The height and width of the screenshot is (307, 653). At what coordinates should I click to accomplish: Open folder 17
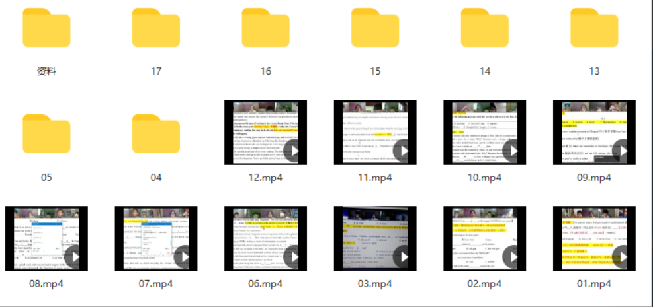[155, 28]
